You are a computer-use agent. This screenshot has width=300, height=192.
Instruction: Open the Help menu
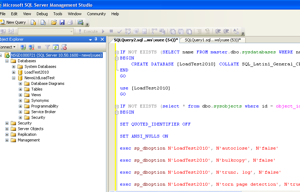pyautogui.click(x=115, y=14)
